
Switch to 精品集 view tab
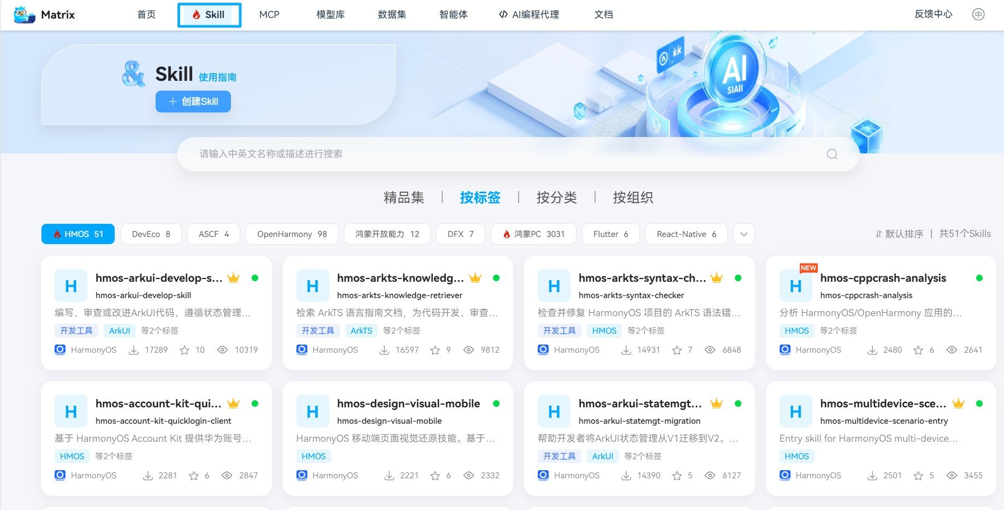404,197
